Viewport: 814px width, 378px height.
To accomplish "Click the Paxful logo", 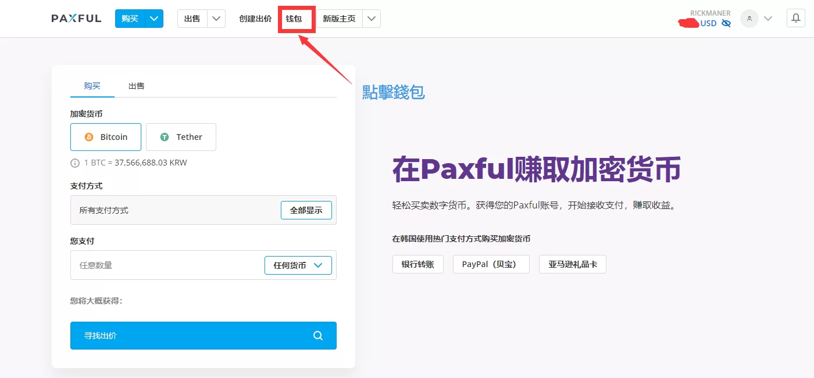I will coord(76,19).
